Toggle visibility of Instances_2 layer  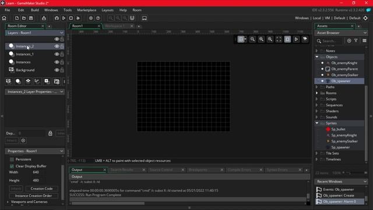pyautogui.click(x=57, y=46)
